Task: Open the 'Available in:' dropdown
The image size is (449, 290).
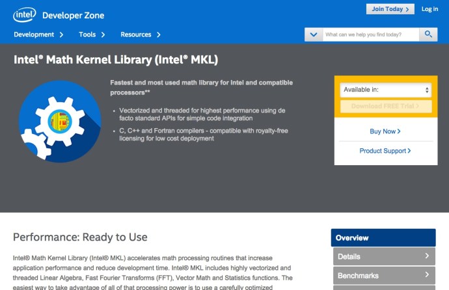Action: tap(386, 90)
